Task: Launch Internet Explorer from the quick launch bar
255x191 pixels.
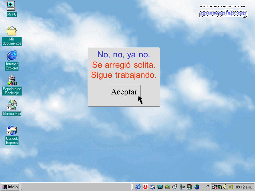Action: [x=138, y=187]
